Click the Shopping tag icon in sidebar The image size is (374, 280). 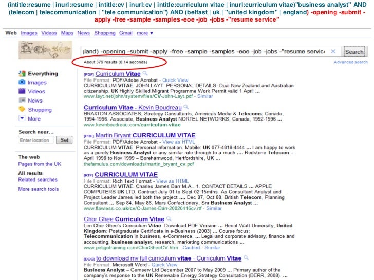[22, 109]
